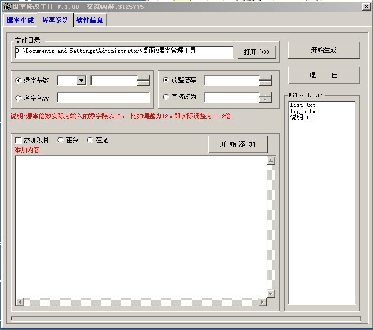Enable the 添加项目 checkbox

point(18,140)
